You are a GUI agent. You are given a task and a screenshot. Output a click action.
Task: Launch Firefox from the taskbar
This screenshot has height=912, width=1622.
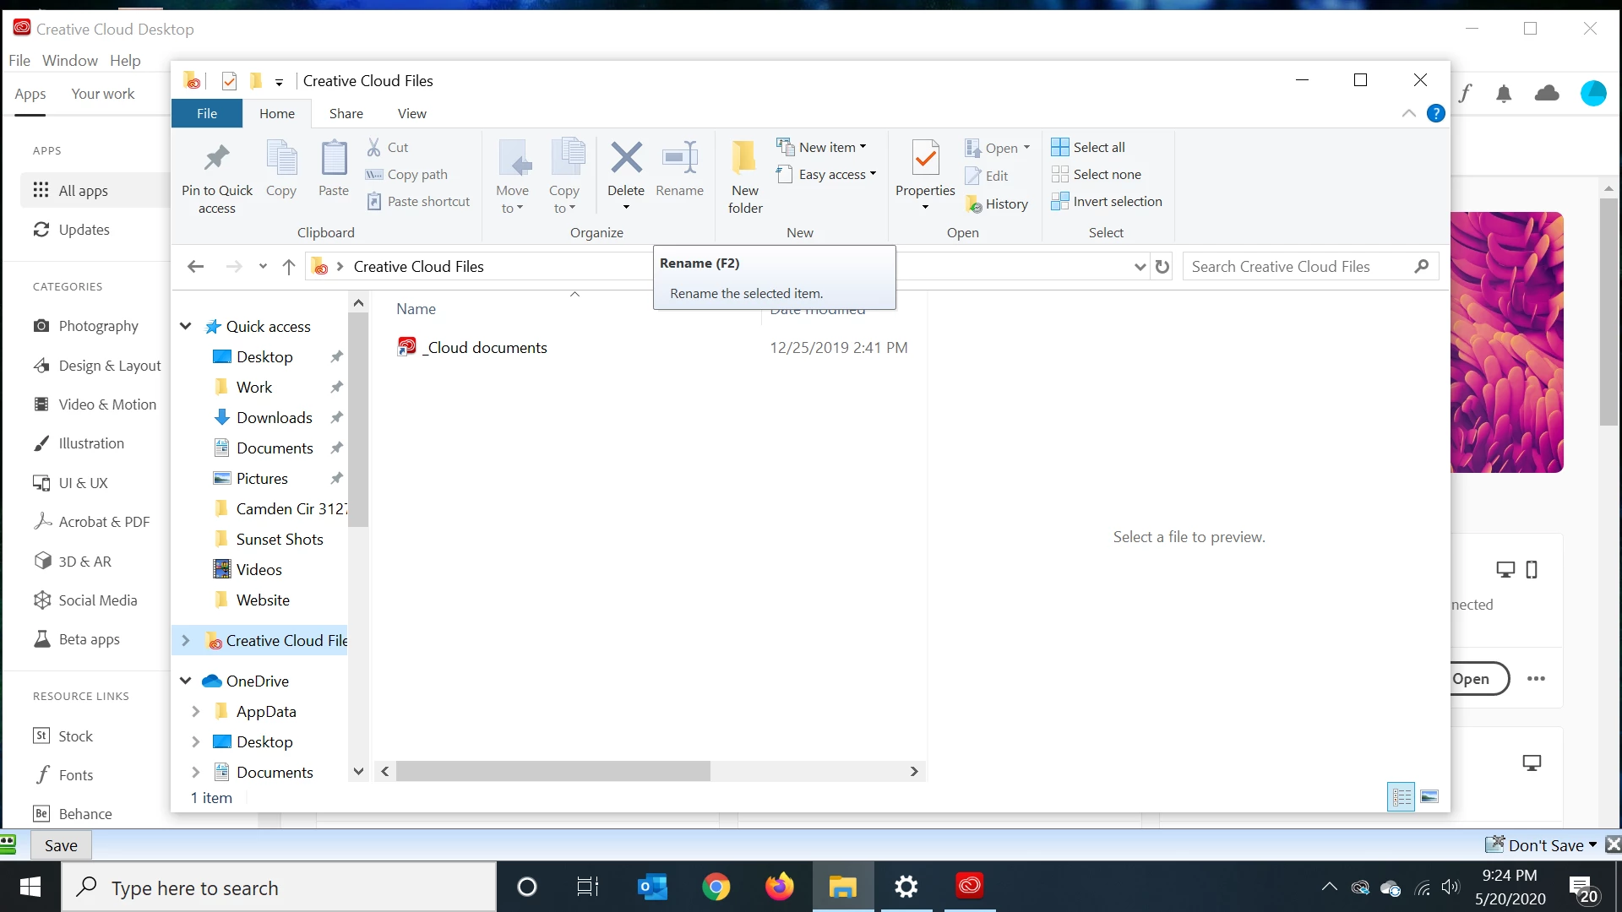779,887
